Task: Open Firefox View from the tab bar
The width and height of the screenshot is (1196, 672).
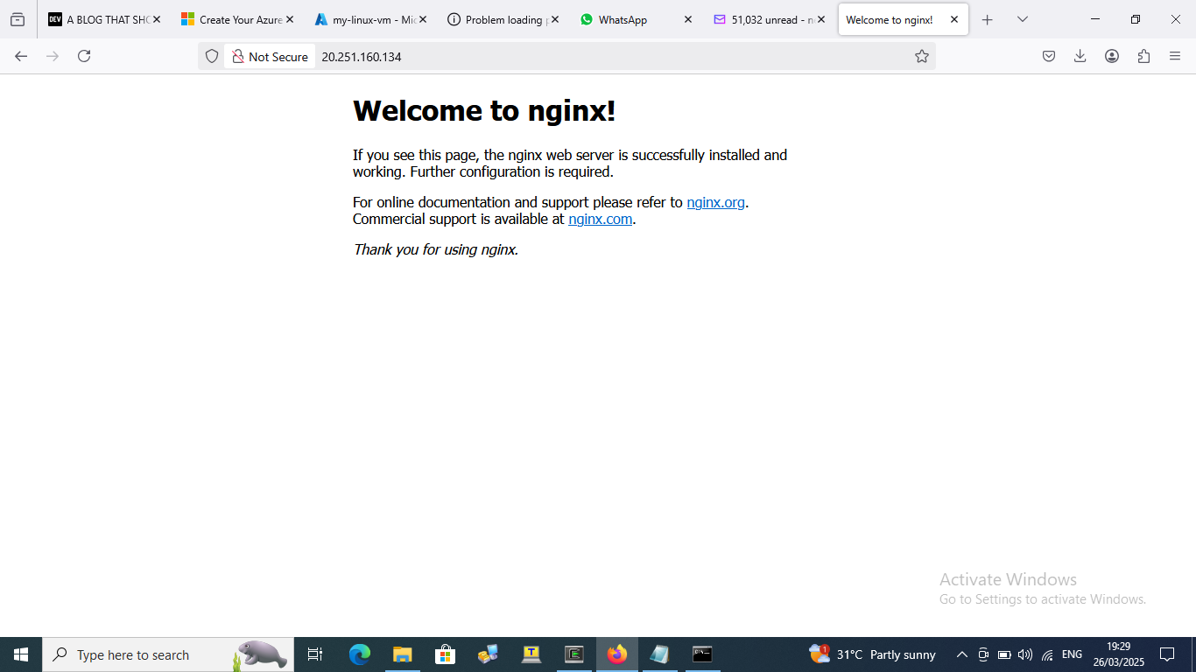Action: pyautogui.click(x=18, y=19)
